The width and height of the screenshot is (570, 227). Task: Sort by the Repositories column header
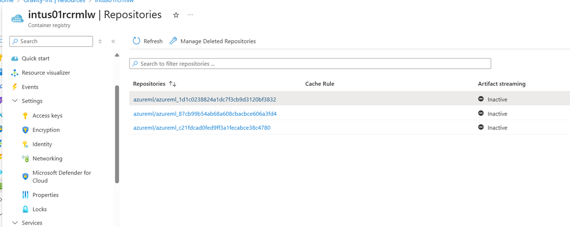[x=149, y=84]
